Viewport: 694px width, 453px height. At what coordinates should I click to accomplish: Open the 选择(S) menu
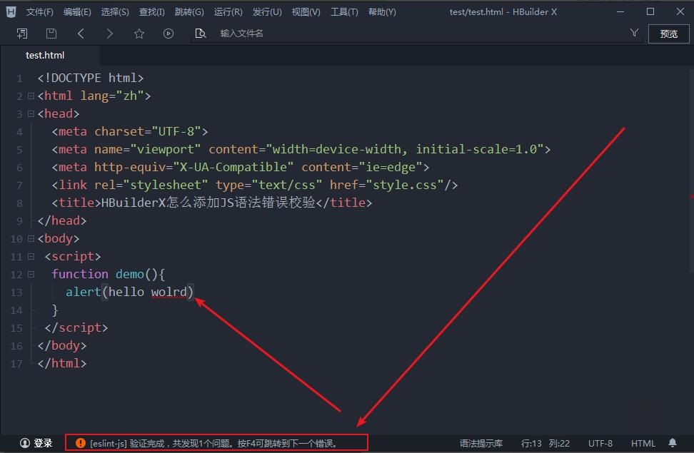tap(115, 12)
